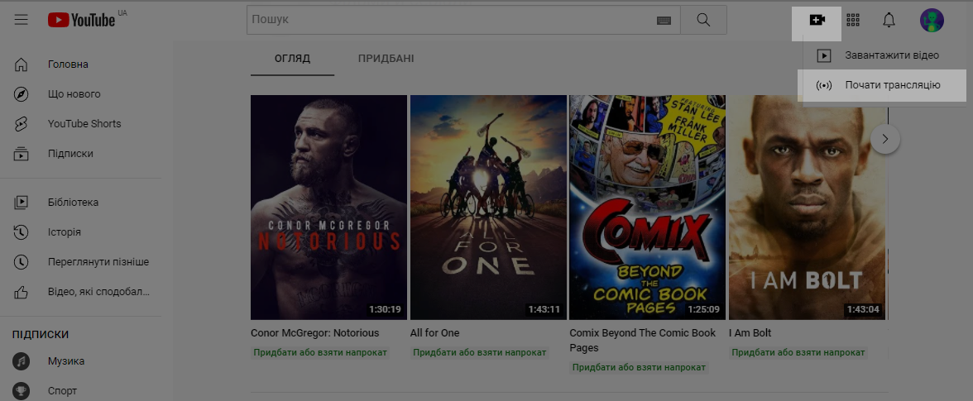Screen dimensions: 973x401
Task: Choose Завантажити відео from the menu
Action: pos(885,55)
